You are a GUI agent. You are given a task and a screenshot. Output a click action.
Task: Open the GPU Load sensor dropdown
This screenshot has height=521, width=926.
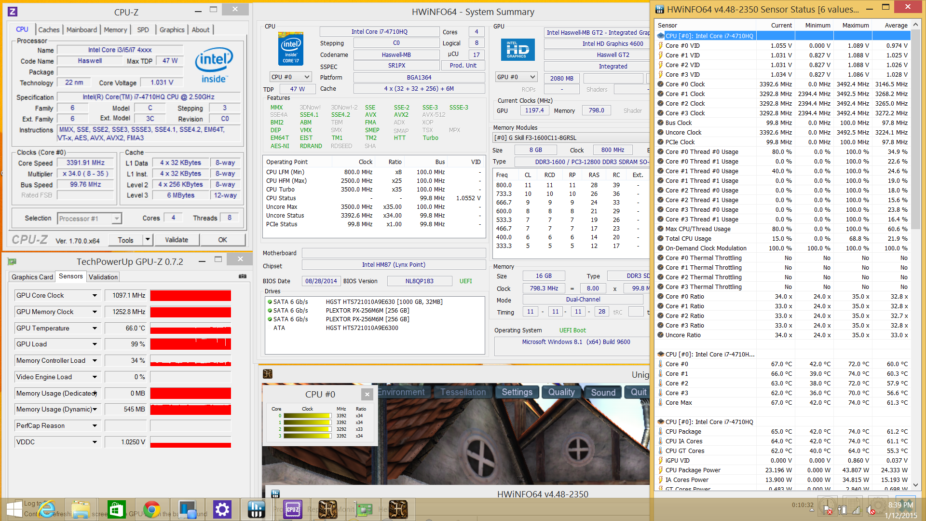[x=95, y=344]
